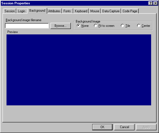Show the Data Capture tab
This screenshot has width=159, height=133.
(x=111, y=11)
